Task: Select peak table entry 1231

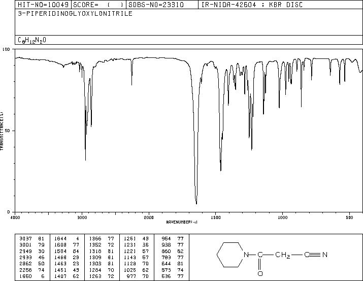Action: [x=136, y=245]
